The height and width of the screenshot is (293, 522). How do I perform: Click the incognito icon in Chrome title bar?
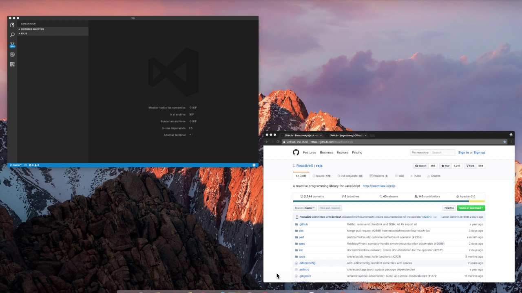[x=511, y=135]
